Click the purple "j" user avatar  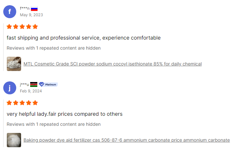[x=10, y=88]
